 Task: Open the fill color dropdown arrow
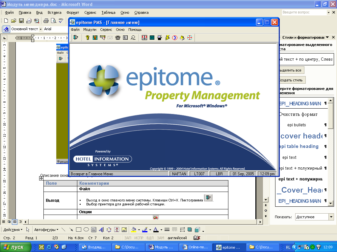(x=139, y=230)
